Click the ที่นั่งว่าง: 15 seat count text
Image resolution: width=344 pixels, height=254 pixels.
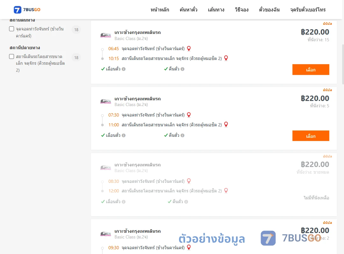[318, 40]
